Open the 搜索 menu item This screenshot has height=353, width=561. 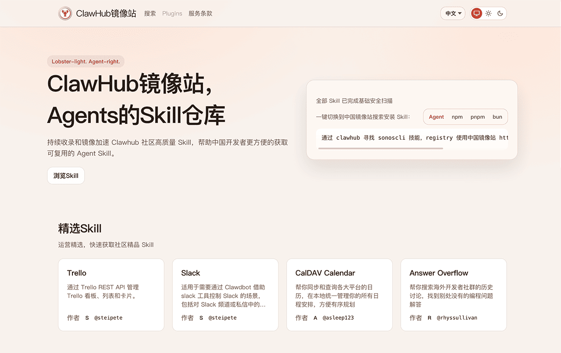click(150, 14)
